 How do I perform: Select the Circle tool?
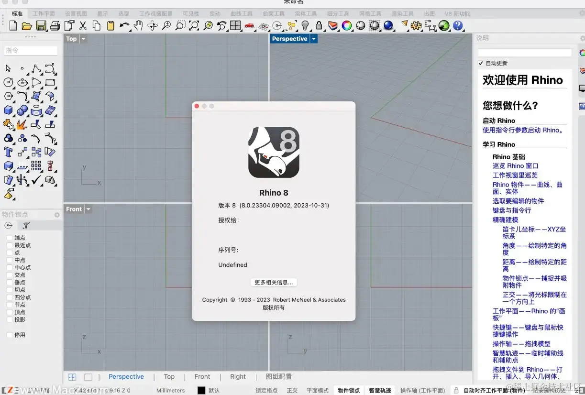pyautogui.click(x=8, y=83)
